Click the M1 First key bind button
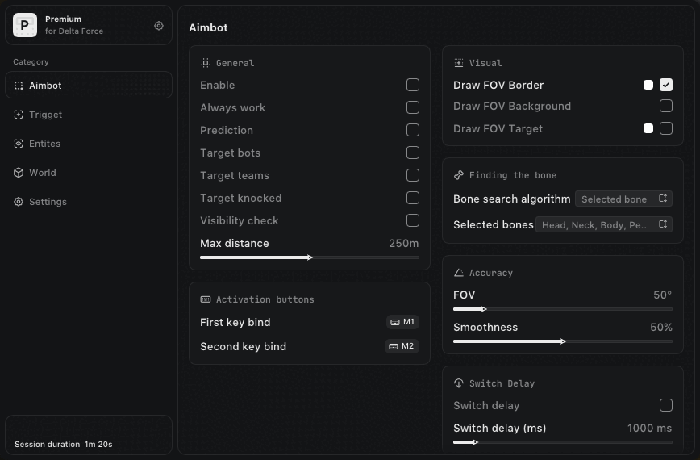700x460 pixels. pos(402,322)
